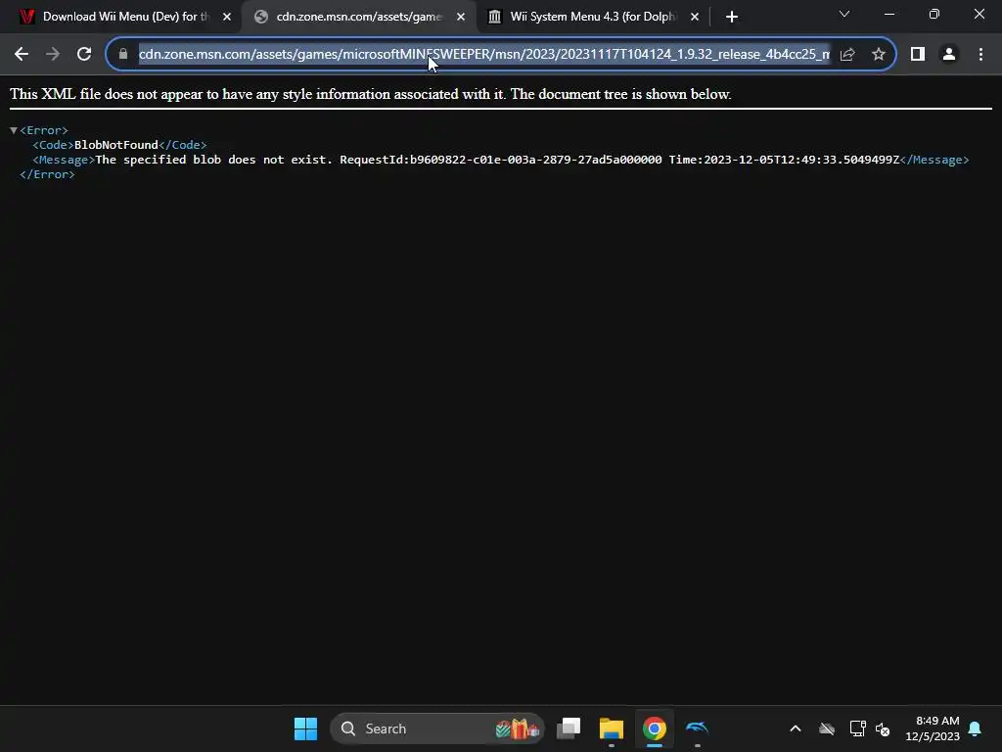Open the Chrome three-dot menu
The height and width of the screenshot is (752, 1002).
coord(980,55)
